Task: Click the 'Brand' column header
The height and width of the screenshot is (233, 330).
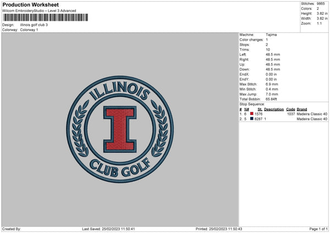Action: [x=302, y=109]
